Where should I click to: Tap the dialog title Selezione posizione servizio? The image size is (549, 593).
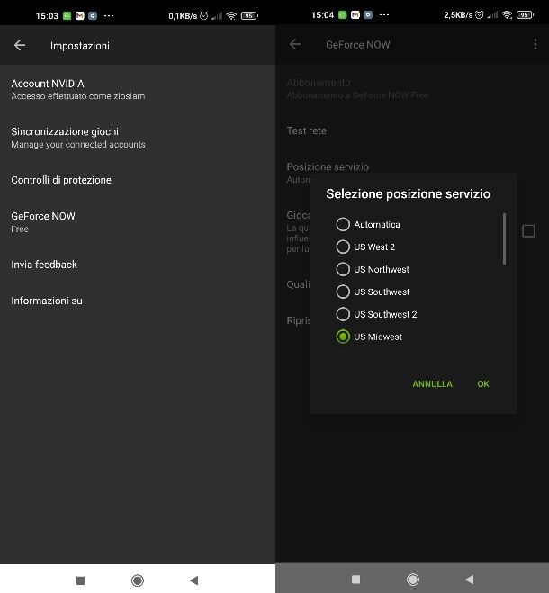tap(409, 193)
